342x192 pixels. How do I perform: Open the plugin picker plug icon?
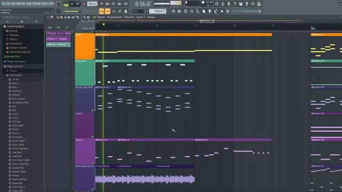click(x=209, y=11)
